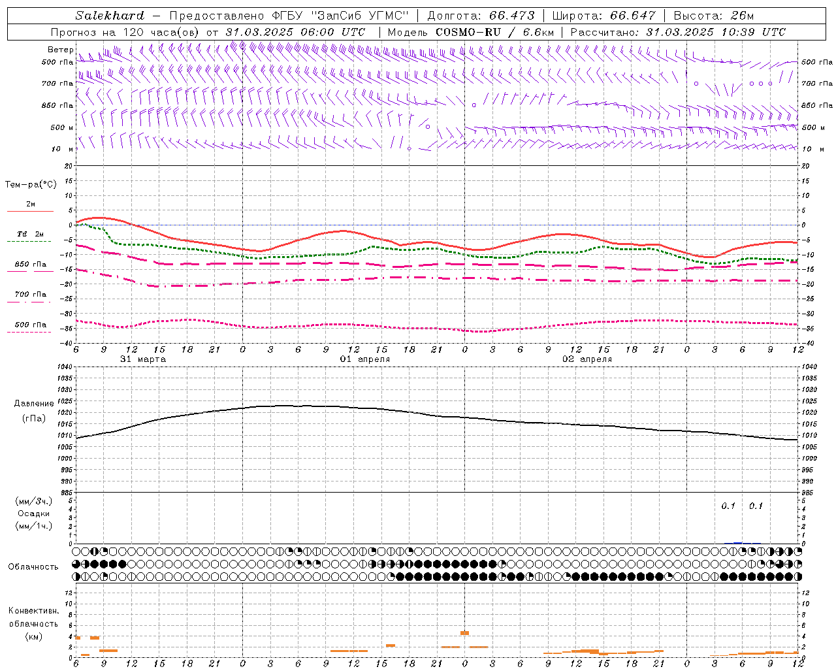Click the 850 гПа temperature legend label
The width and height of the screenshot is (836, 669).
click(x=31, y=265)
